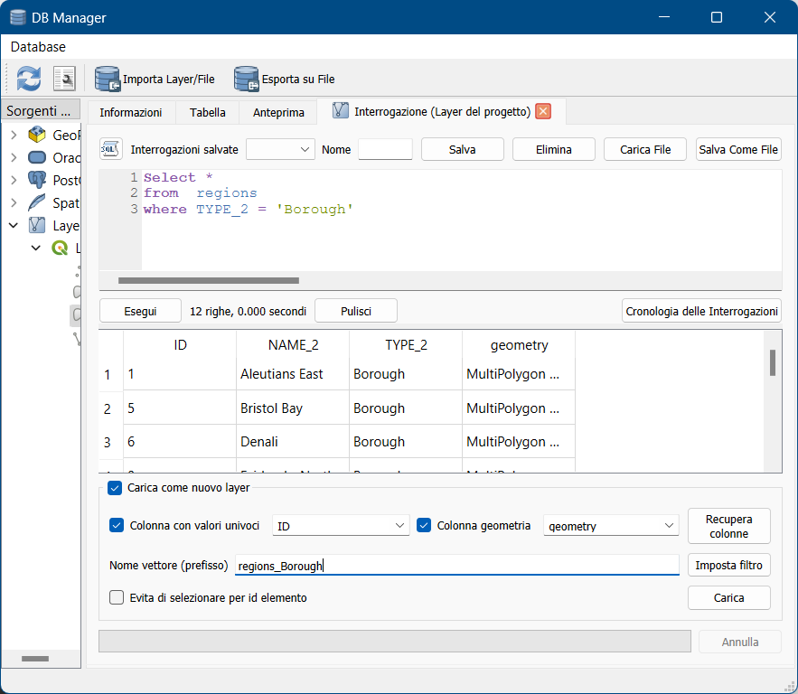Open the Interrogazioni salvate dropdown
This screenshot has height=694, width=798.
tap(280, 150)
